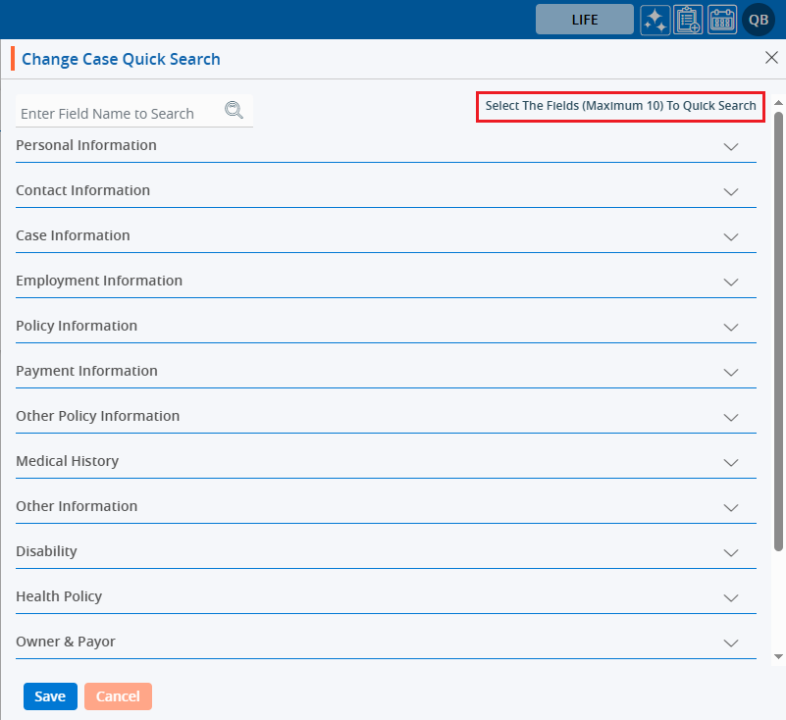This screenshot has width=786, height=720.
Task: Click the sparkle AI assistant icon
Action: (655, 20)
